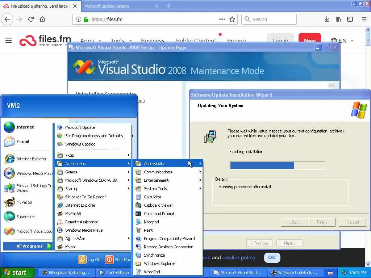Open Notepad from Accessories
The height and width of the screenshot is (278, 371).
pyautogui.click(x=168, y=222)
